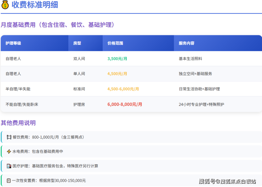
Task: Click 24小时专业护理+特殊照护 service cell
Action: 201,104
